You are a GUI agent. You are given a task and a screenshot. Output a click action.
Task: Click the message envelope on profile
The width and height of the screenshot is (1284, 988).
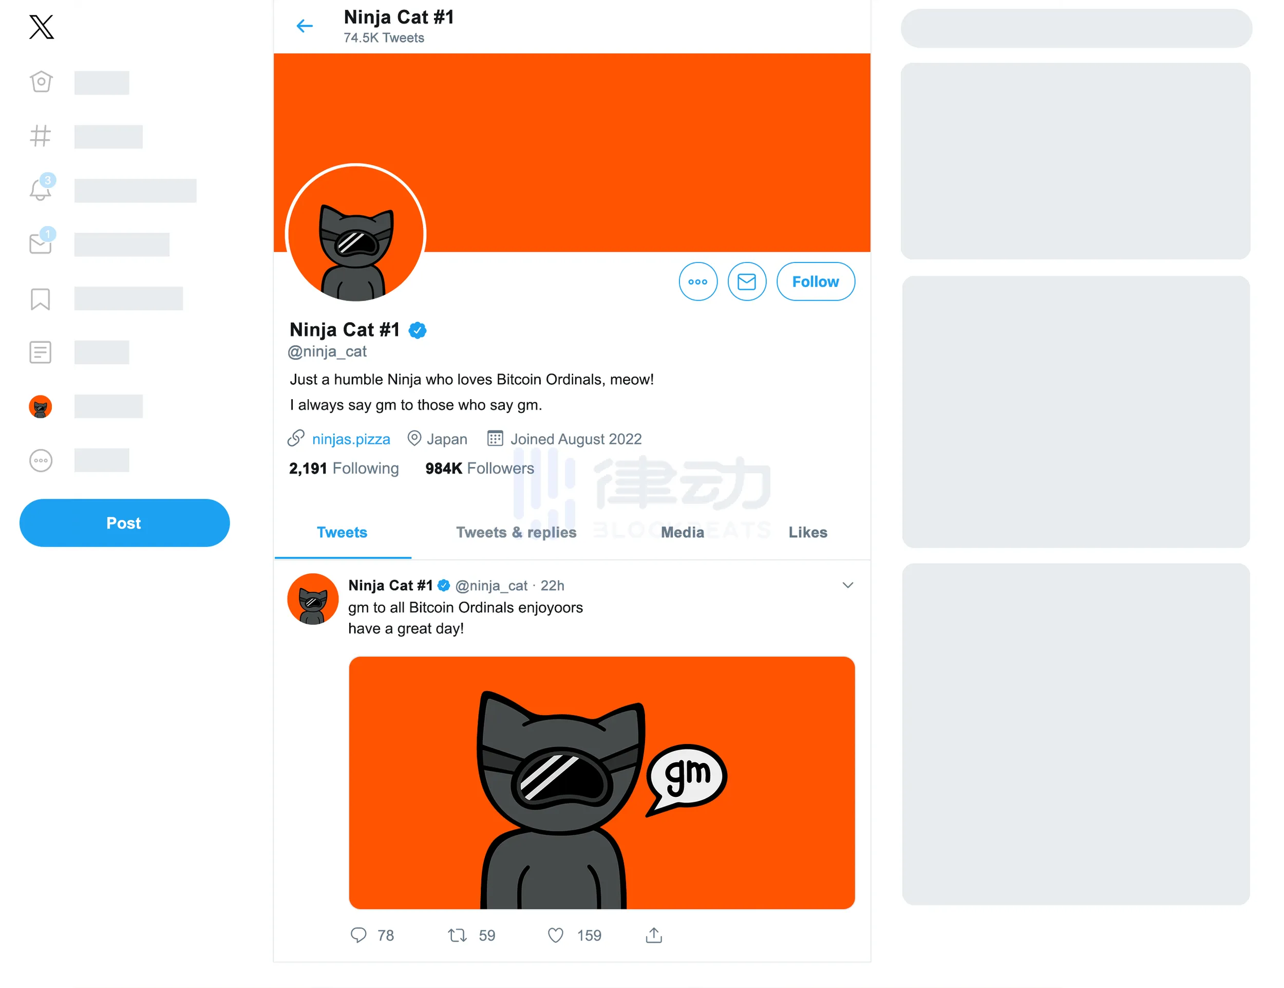[x=746, y=281]
